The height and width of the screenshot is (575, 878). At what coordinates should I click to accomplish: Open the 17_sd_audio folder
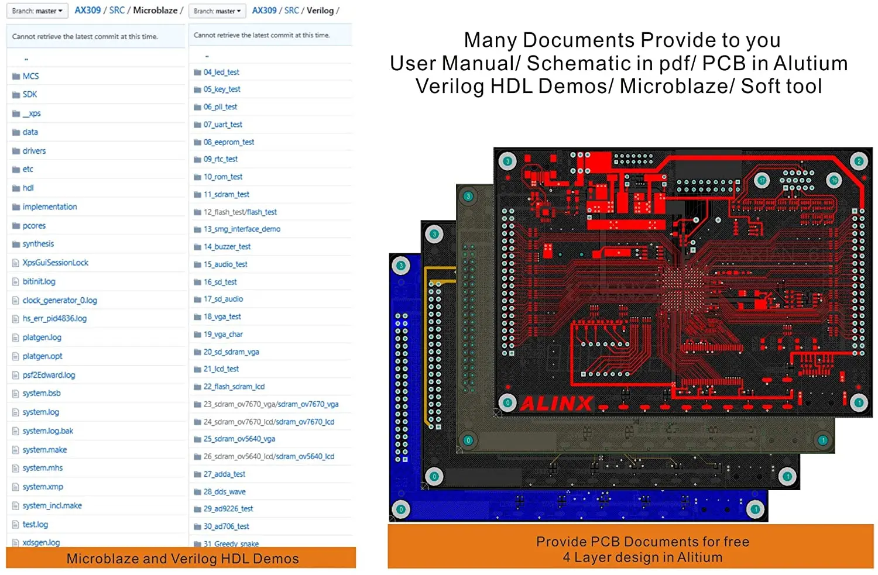point(223,299)
